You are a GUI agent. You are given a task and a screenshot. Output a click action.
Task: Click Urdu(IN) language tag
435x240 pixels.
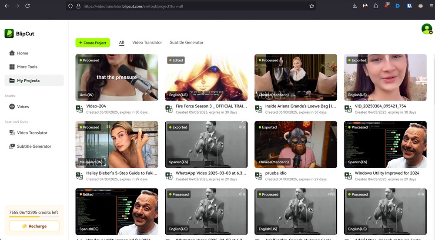[87, 95]
